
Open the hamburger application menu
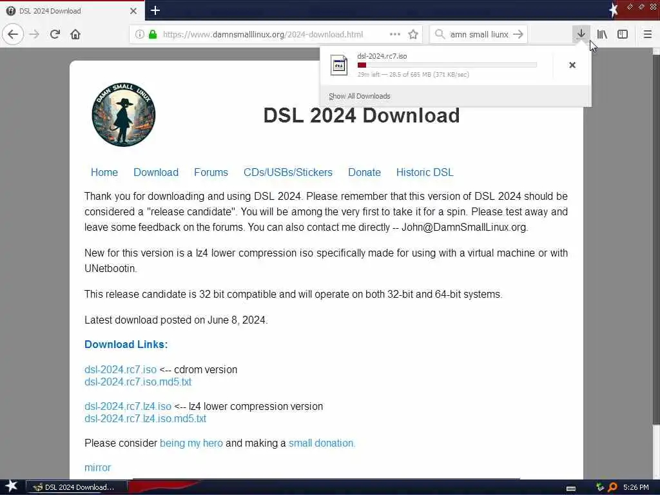point(648,34)
